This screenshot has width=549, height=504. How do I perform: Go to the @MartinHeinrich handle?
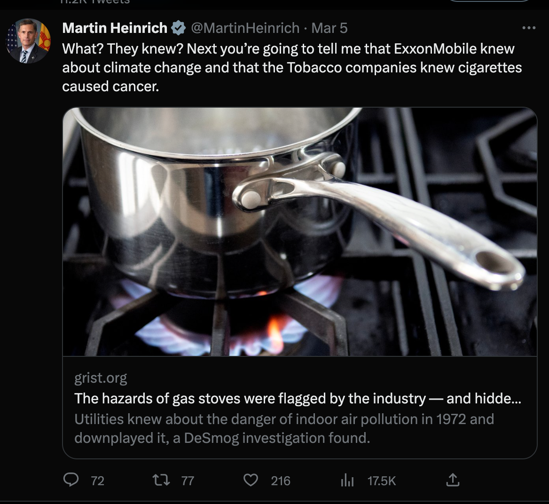click(x=244, y=28)
